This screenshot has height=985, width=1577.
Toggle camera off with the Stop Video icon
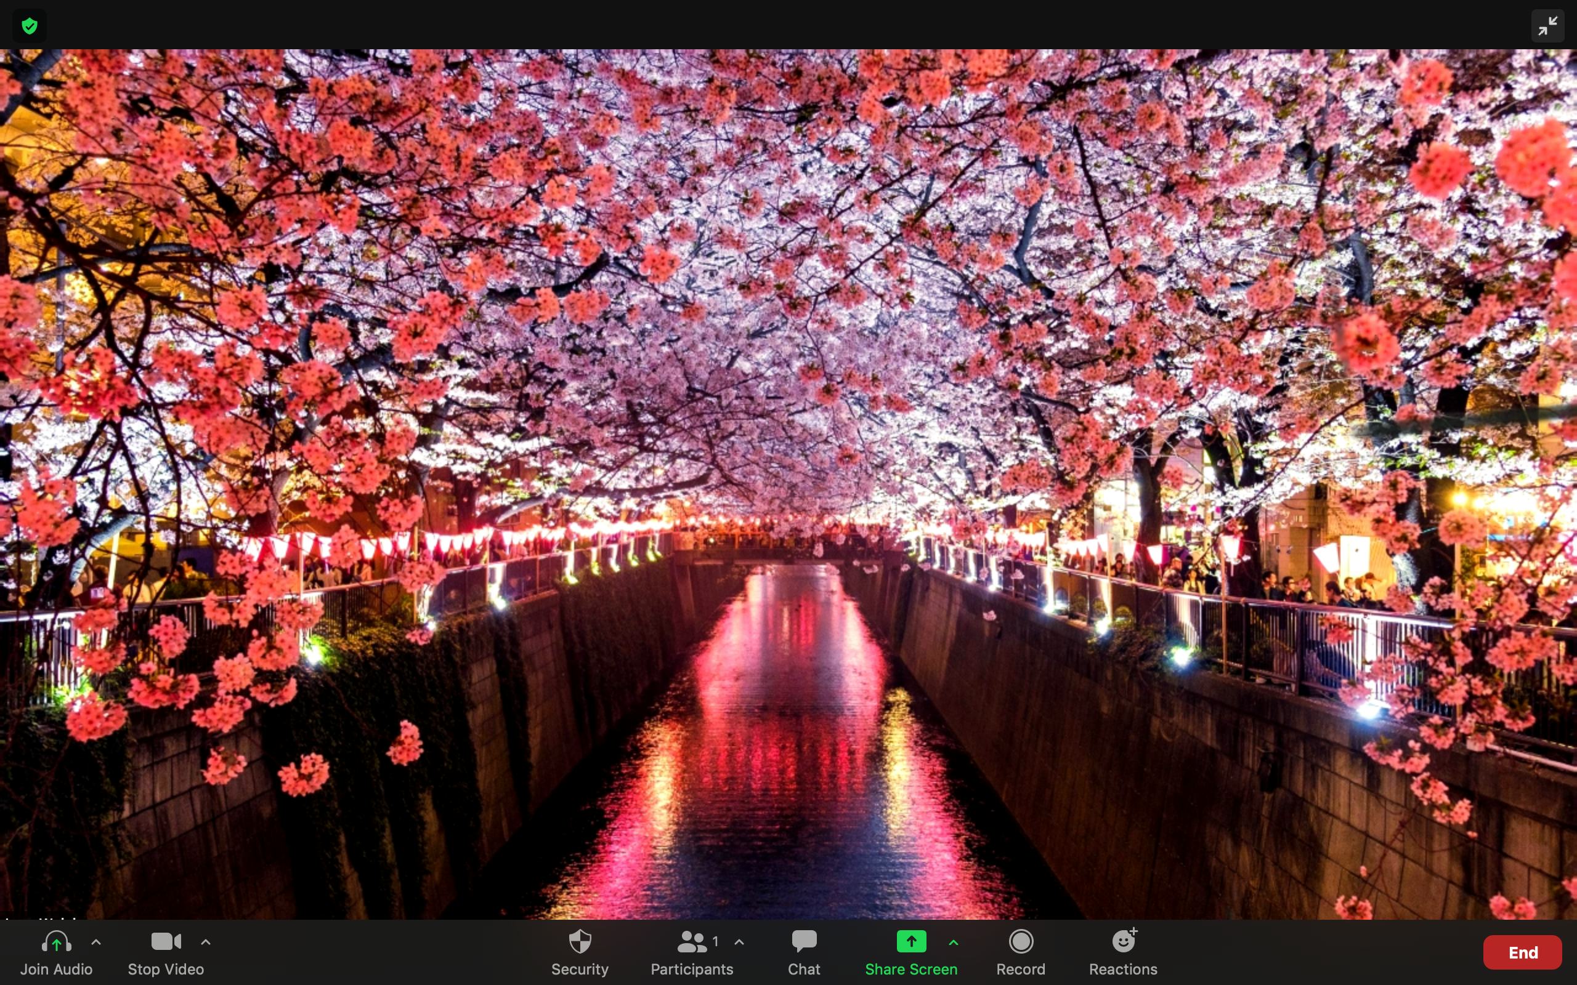tap(166, 941)
